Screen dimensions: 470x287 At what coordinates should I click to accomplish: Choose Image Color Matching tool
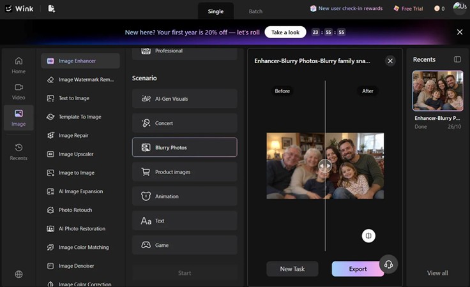[80, 247]
